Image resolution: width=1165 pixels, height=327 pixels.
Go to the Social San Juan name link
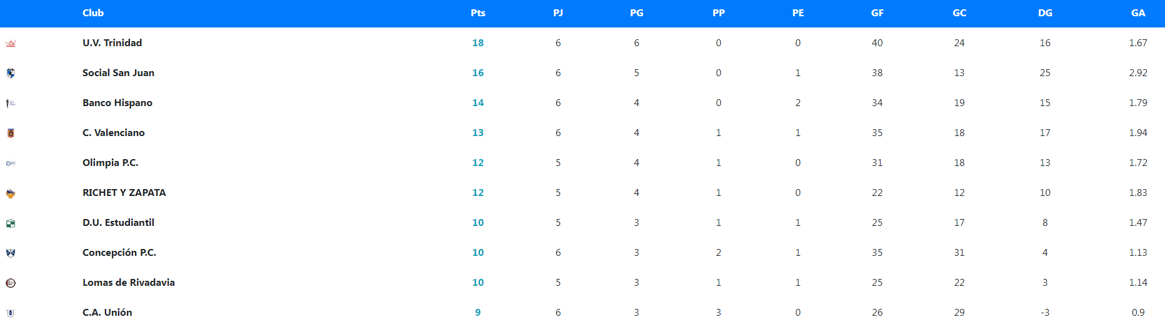[x=118, y=73]
